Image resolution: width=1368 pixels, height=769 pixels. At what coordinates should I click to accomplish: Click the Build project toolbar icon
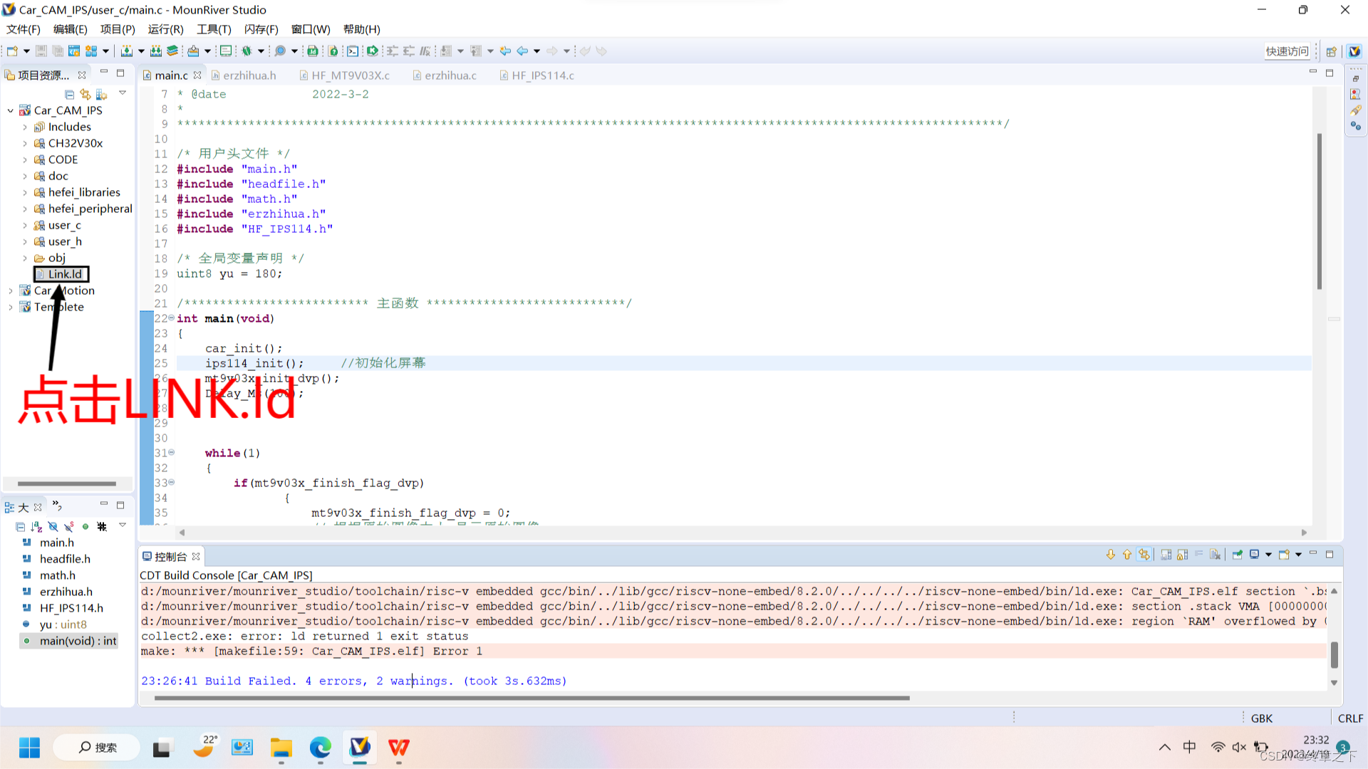point(127,51)
